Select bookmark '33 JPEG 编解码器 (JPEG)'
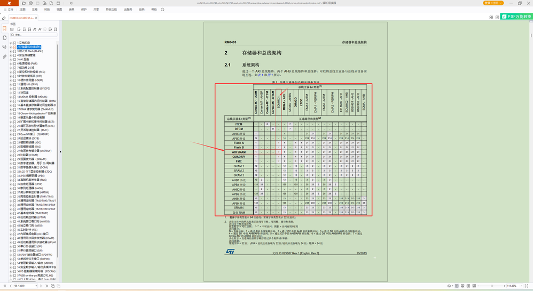 [30, 176]
